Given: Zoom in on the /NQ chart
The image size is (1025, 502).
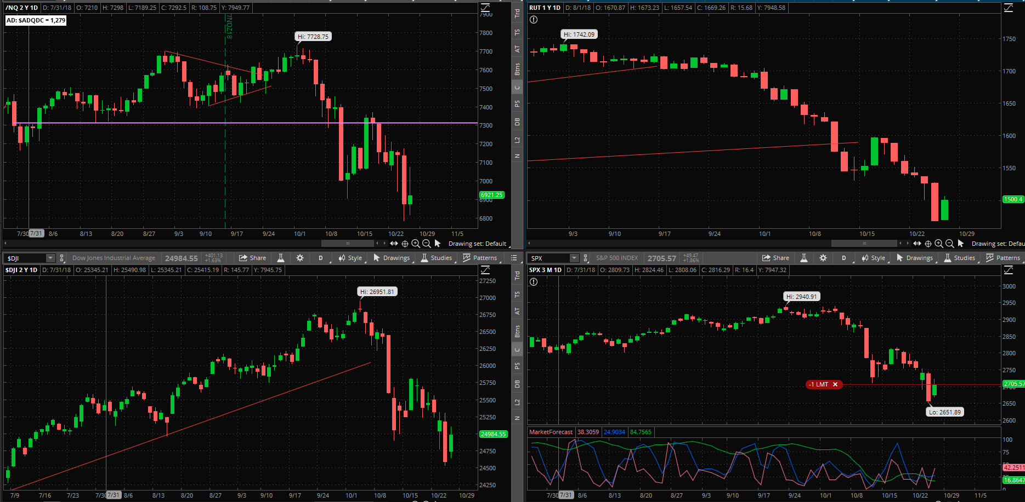Looking at the screenshot, I should (x=416, y=244).
